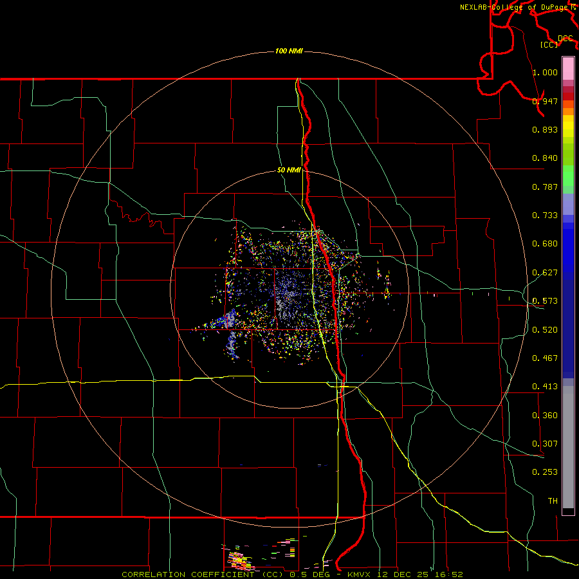The width and height of the screenshot is (579, 579).
Task: Click the [CC] product label
Action: pyautogui.click(x=549, y=44)
